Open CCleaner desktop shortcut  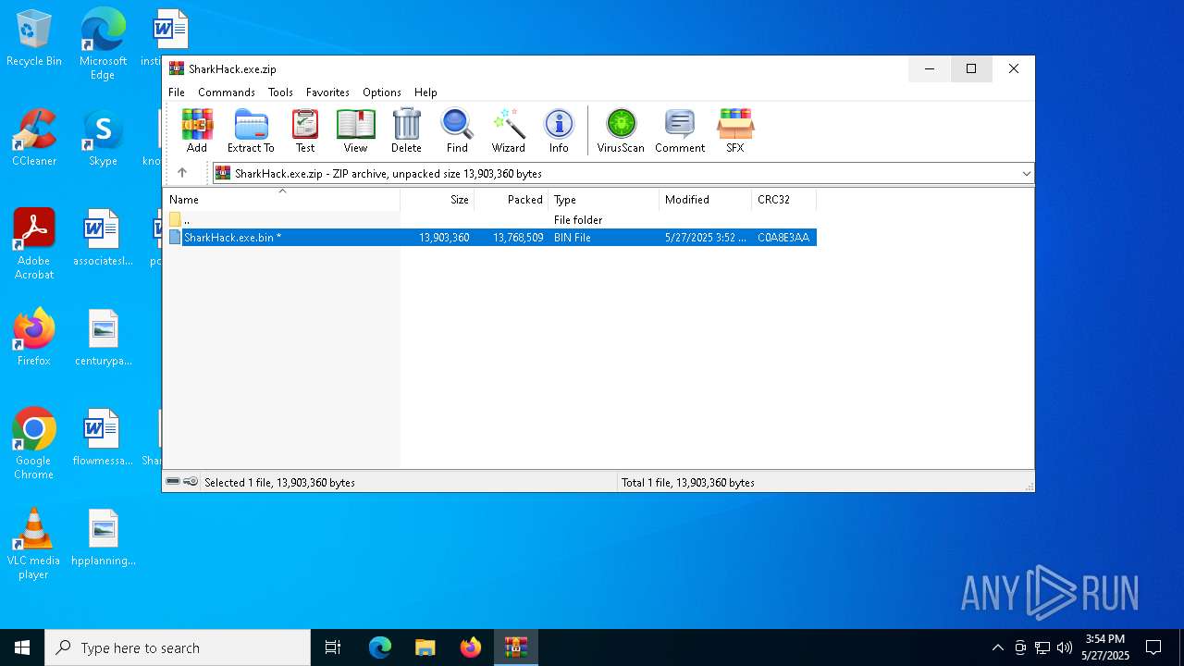[x=34, y=139]
